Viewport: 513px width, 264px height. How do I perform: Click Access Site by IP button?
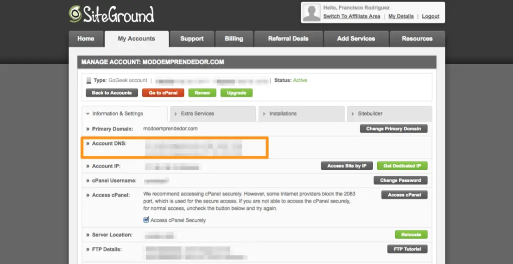347,166
